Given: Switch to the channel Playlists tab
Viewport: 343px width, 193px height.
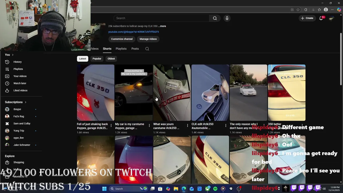Looking at the screenshot, I should [121, 49].
